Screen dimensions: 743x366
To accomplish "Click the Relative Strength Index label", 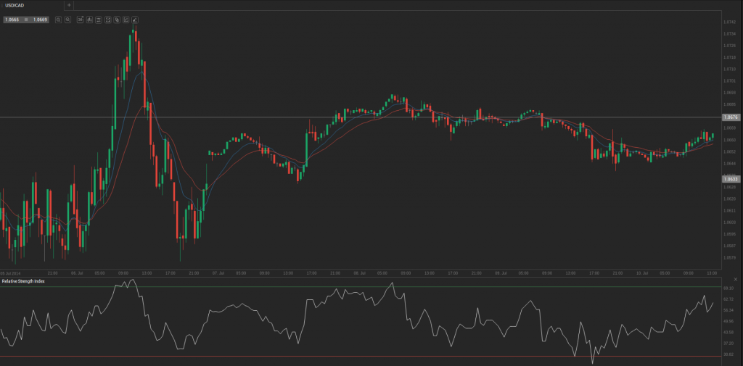I will point(23,280).
